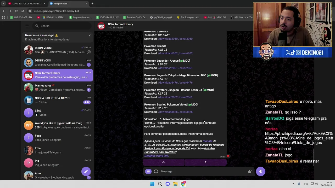
Task: Click /cover2062 link
Action: pyautogui.click(x=186, y=97)
